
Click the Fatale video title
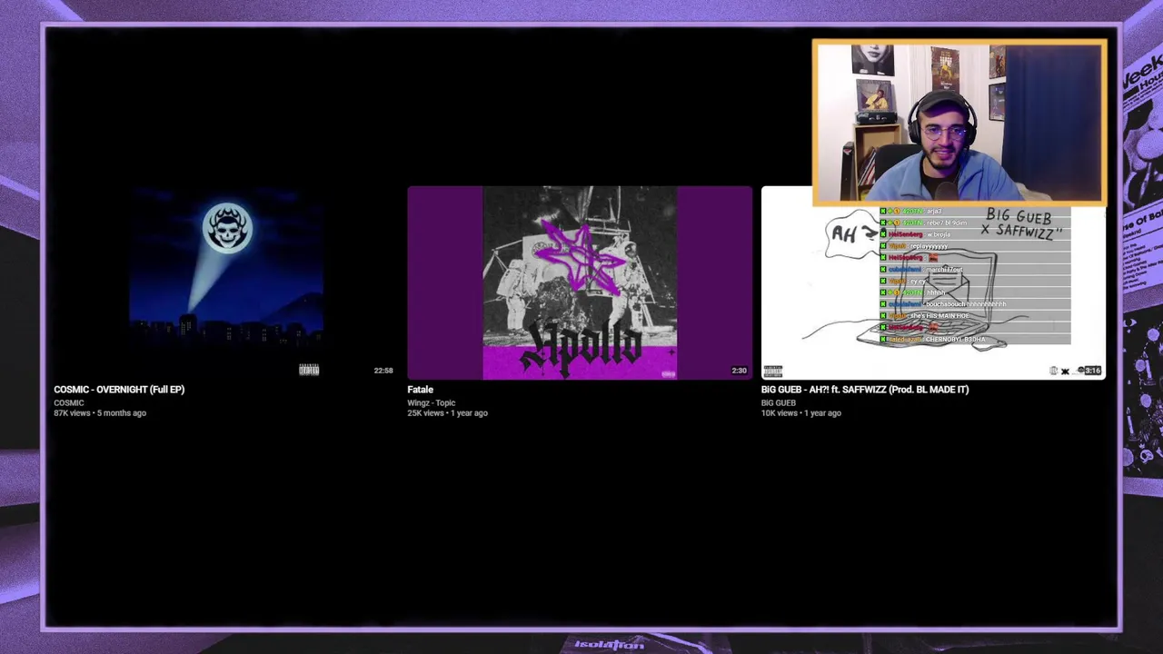click(420, 390)
